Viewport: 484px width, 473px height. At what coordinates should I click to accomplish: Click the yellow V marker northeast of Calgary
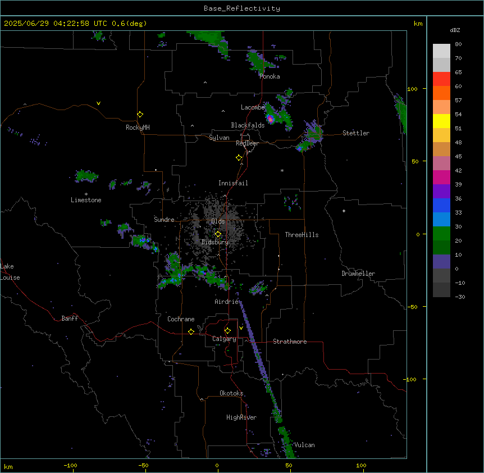click(241, 328)
